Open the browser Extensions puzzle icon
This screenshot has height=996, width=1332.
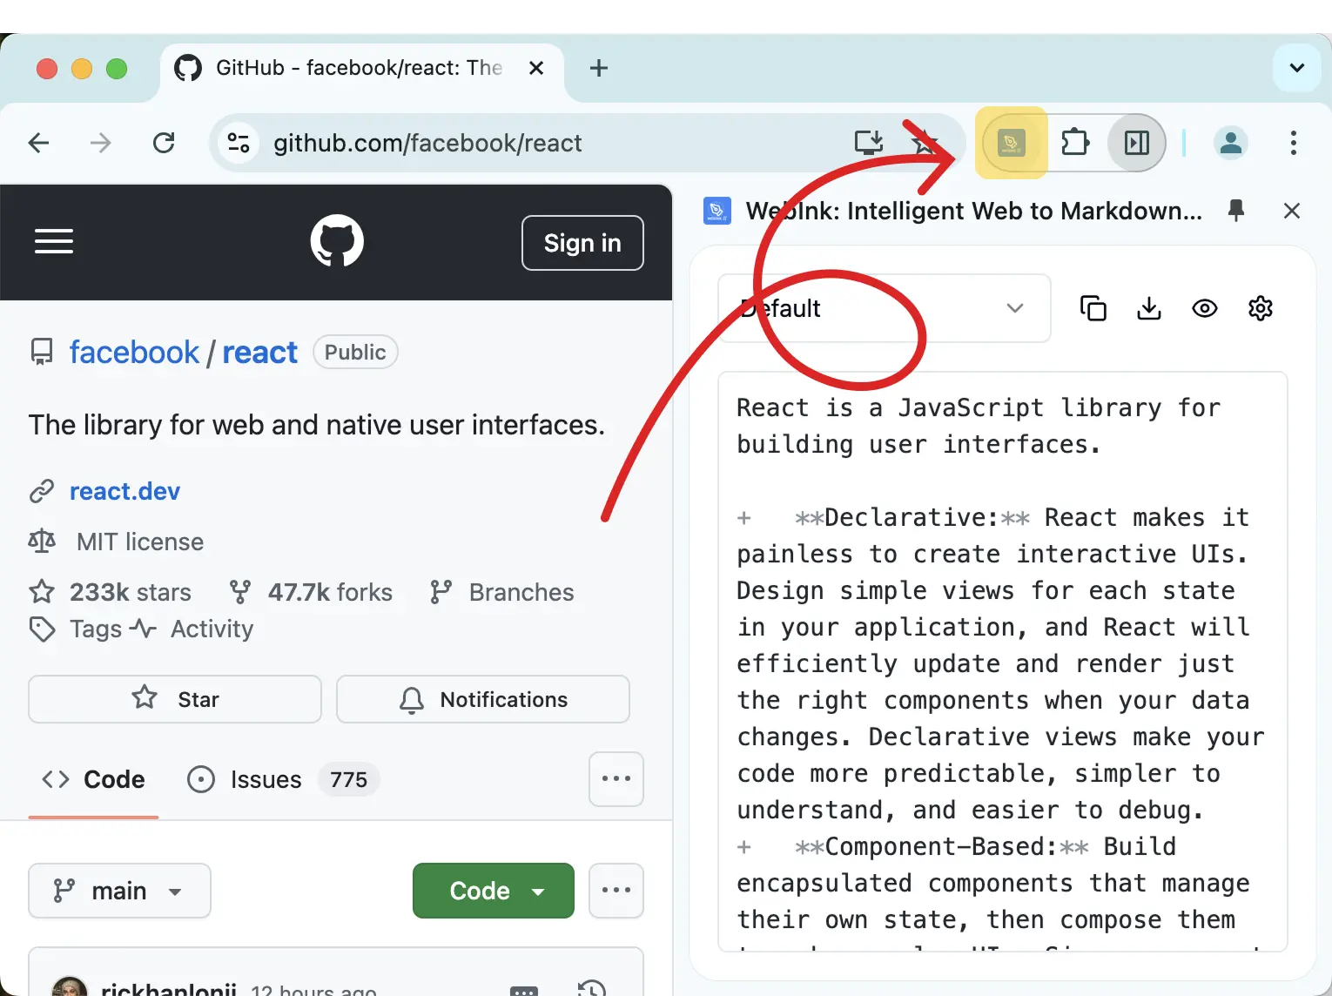[1075, 142]
